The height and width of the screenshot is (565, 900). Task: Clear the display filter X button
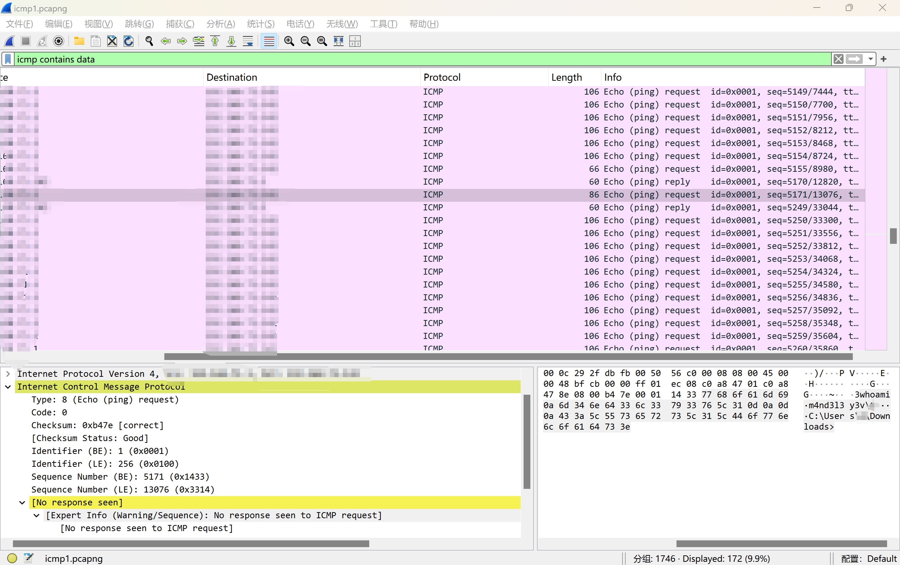(838, 59)
